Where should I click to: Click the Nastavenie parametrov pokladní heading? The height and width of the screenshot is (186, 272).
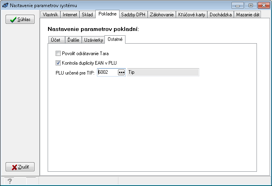tap(93, 29)
